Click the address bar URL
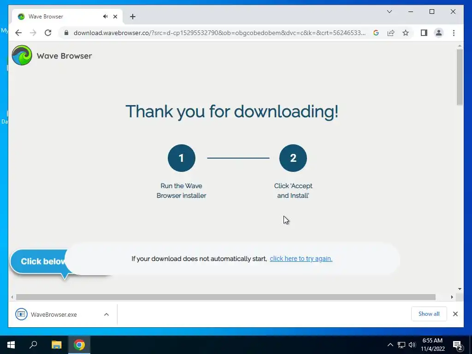472x354 pixels. click(x=219, y=33)
